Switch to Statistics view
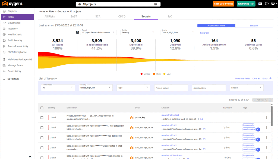This screenshot has height=159, width=278. pos(254,26)
